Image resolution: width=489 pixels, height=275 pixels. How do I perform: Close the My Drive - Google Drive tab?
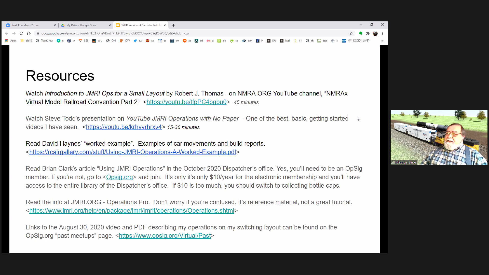pyautogui.click(x=110, y=25)
